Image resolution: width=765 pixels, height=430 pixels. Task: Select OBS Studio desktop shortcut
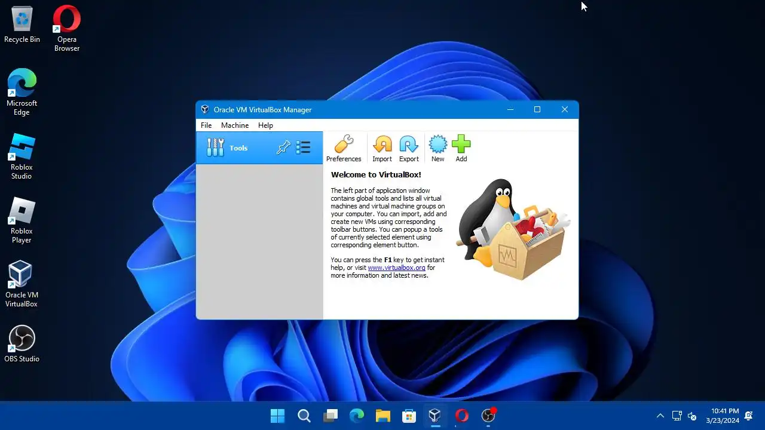click(22, 344)
